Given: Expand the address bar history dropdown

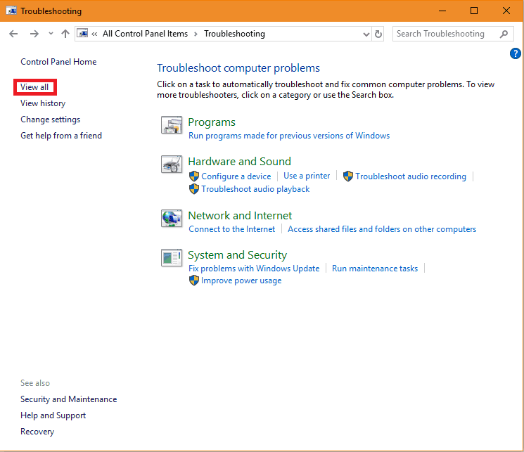Looking at the screenshot, I should click(366, 34).
